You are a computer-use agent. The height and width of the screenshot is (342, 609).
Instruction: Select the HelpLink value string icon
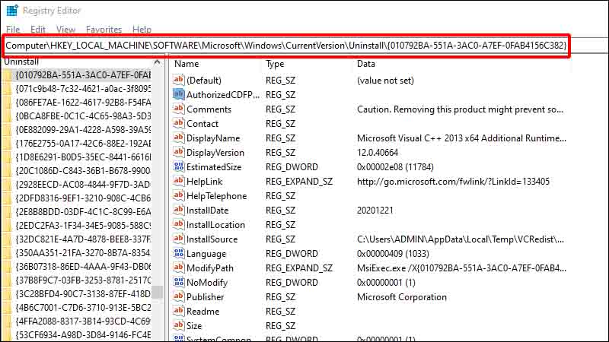179,181
